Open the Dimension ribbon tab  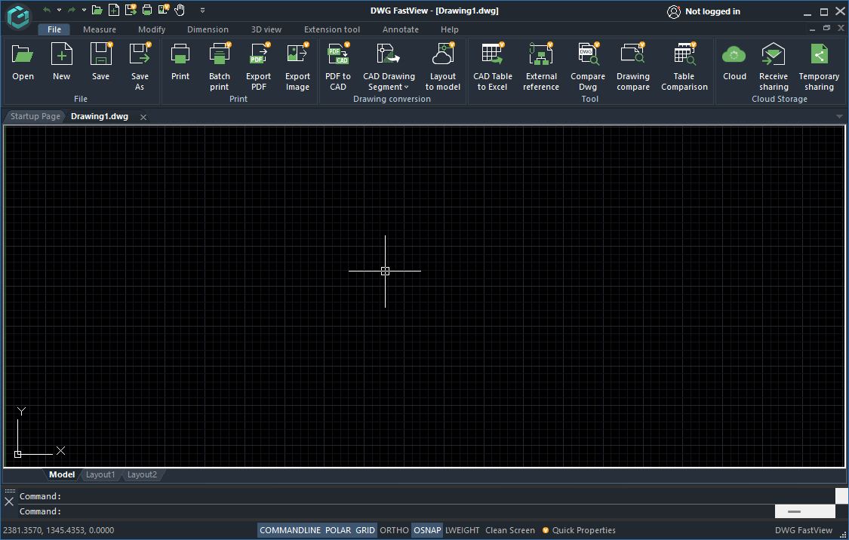[208, 29]
